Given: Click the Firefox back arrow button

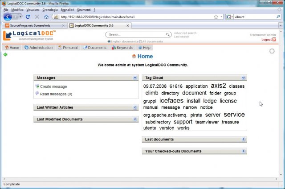Looking at the screenshot, I should point(8,17).
